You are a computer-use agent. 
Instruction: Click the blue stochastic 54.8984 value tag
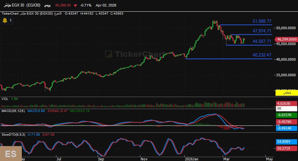click(x=287, y=142)
